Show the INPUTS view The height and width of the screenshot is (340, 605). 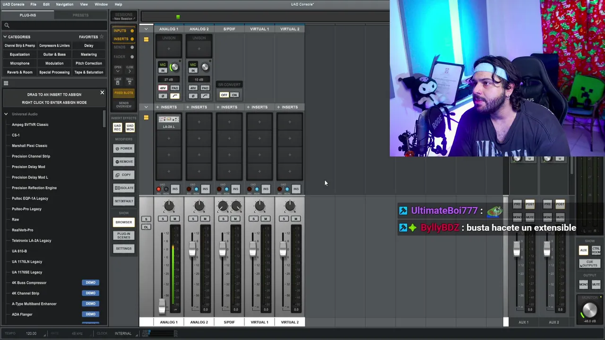coord(123,31)
